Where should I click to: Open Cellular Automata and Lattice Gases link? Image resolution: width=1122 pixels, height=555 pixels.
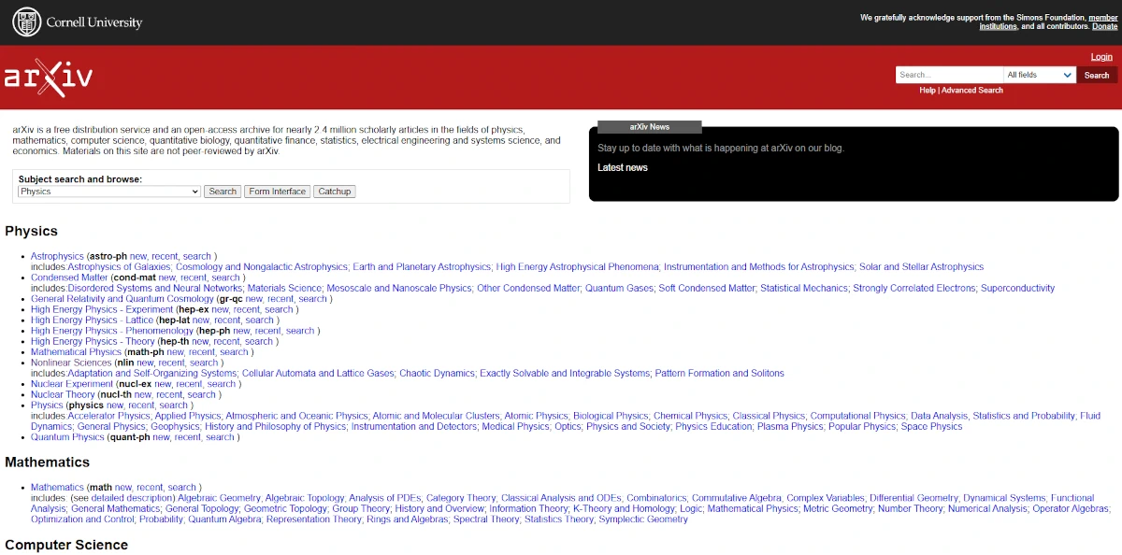pyautogui.click(x=318, y=374)
